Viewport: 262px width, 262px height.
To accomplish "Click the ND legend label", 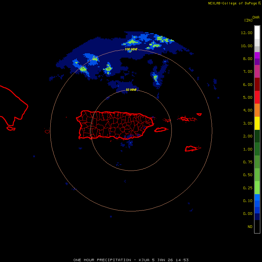I will point(250,227).
